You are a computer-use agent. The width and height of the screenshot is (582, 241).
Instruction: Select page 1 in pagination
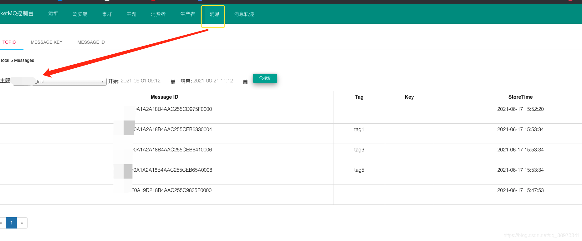click(11, 223)
